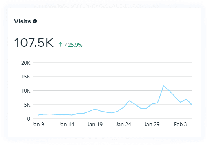The height and width of the screenshot is (153, 217).
Task: Click the green upward arrow icon
Action: pos(60,44)
